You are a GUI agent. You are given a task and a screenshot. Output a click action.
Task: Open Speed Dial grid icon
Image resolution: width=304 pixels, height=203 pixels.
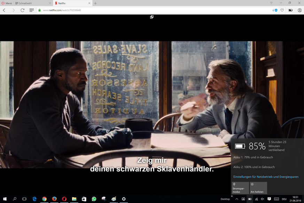[31, 10]
